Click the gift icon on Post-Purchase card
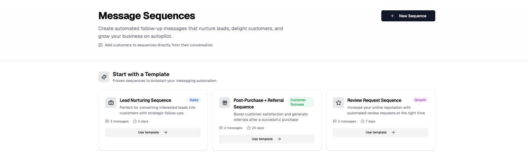 (x=225, y=103)
